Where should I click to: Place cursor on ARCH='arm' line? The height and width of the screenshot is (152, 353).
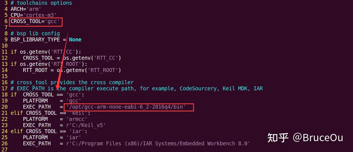coord(26,9)
